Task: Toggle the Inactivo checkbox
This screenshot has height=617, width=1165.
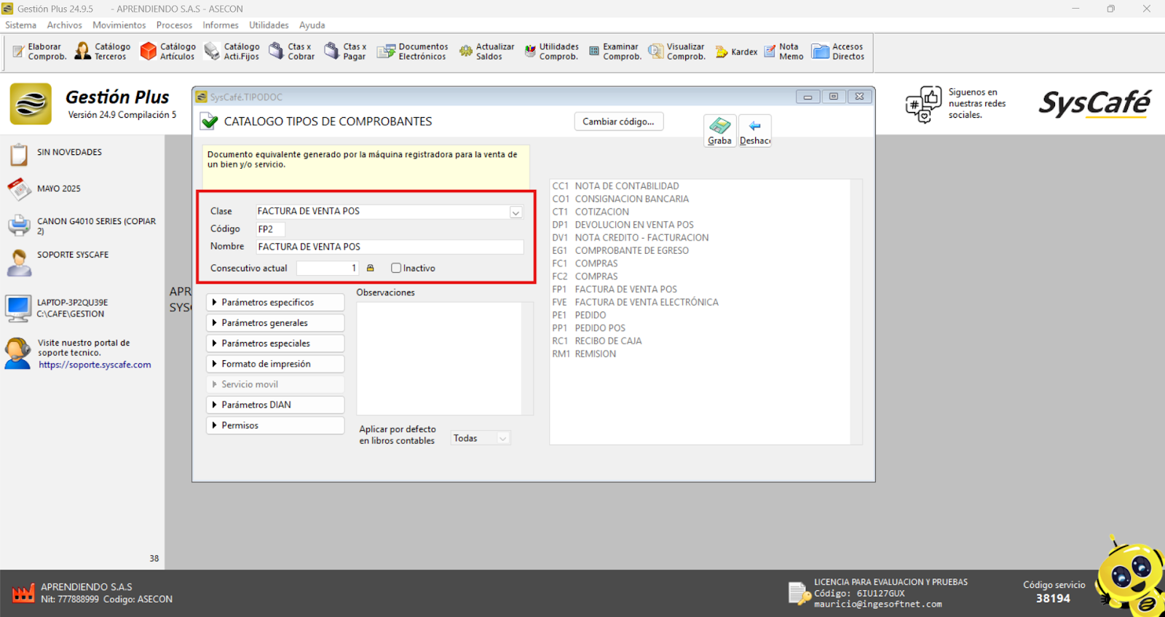Action: (x=396, y=268)
